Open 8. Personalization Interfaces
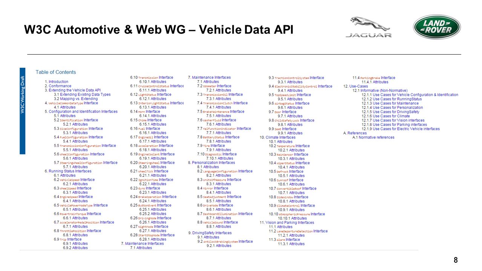This screenshot has width=482, height=271. (211, 163)
